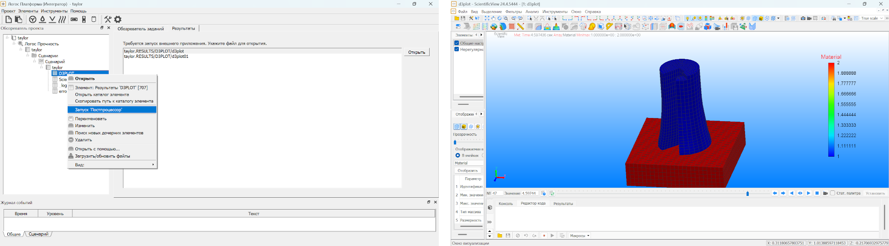889x246 pixels.
Task: Click the new document icon in Logos toolbar
Action: [8, 19]
